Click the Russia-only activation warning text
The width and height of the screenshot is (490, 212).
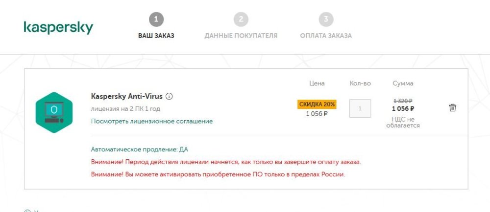[x=218, y=174]
